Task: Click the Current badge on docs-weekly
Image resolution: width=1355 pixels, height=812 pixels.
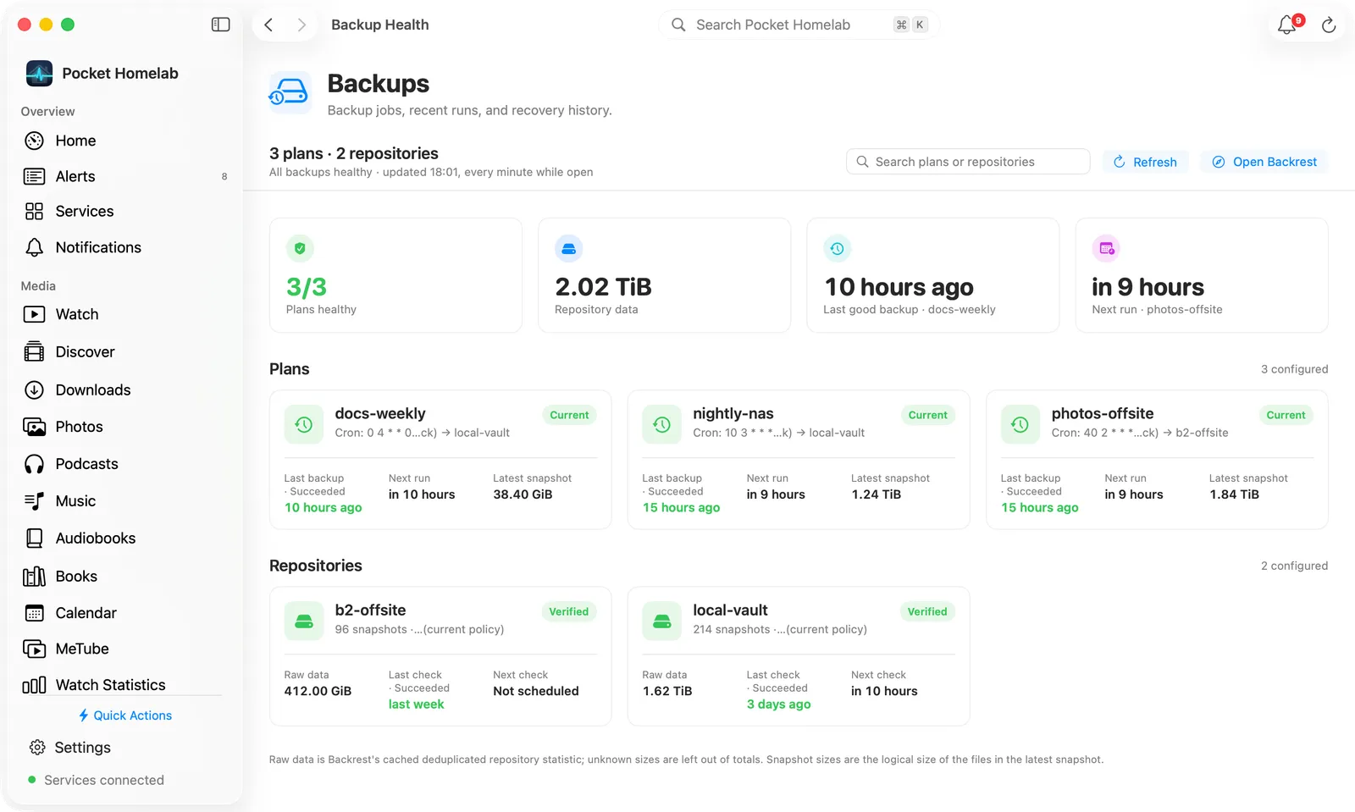Action: (569, 415)
